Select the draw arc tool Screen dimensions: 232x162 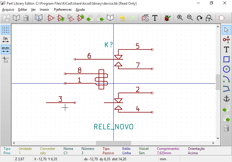click(226, 79)
